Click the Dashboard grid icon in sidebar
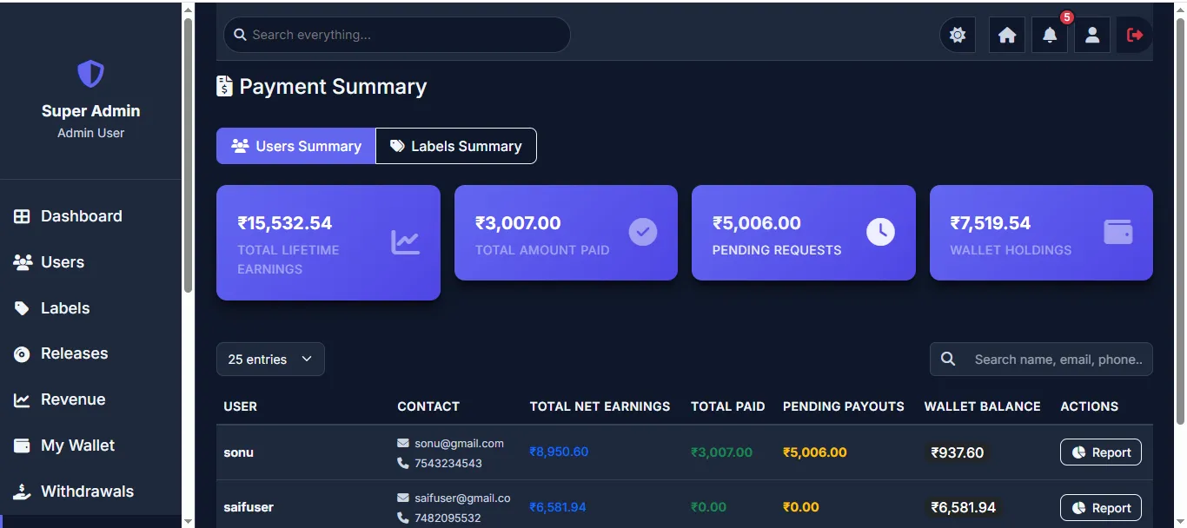Image resolution: width=1187 pixels, height=528 pixels. click(x=22, y=216)
